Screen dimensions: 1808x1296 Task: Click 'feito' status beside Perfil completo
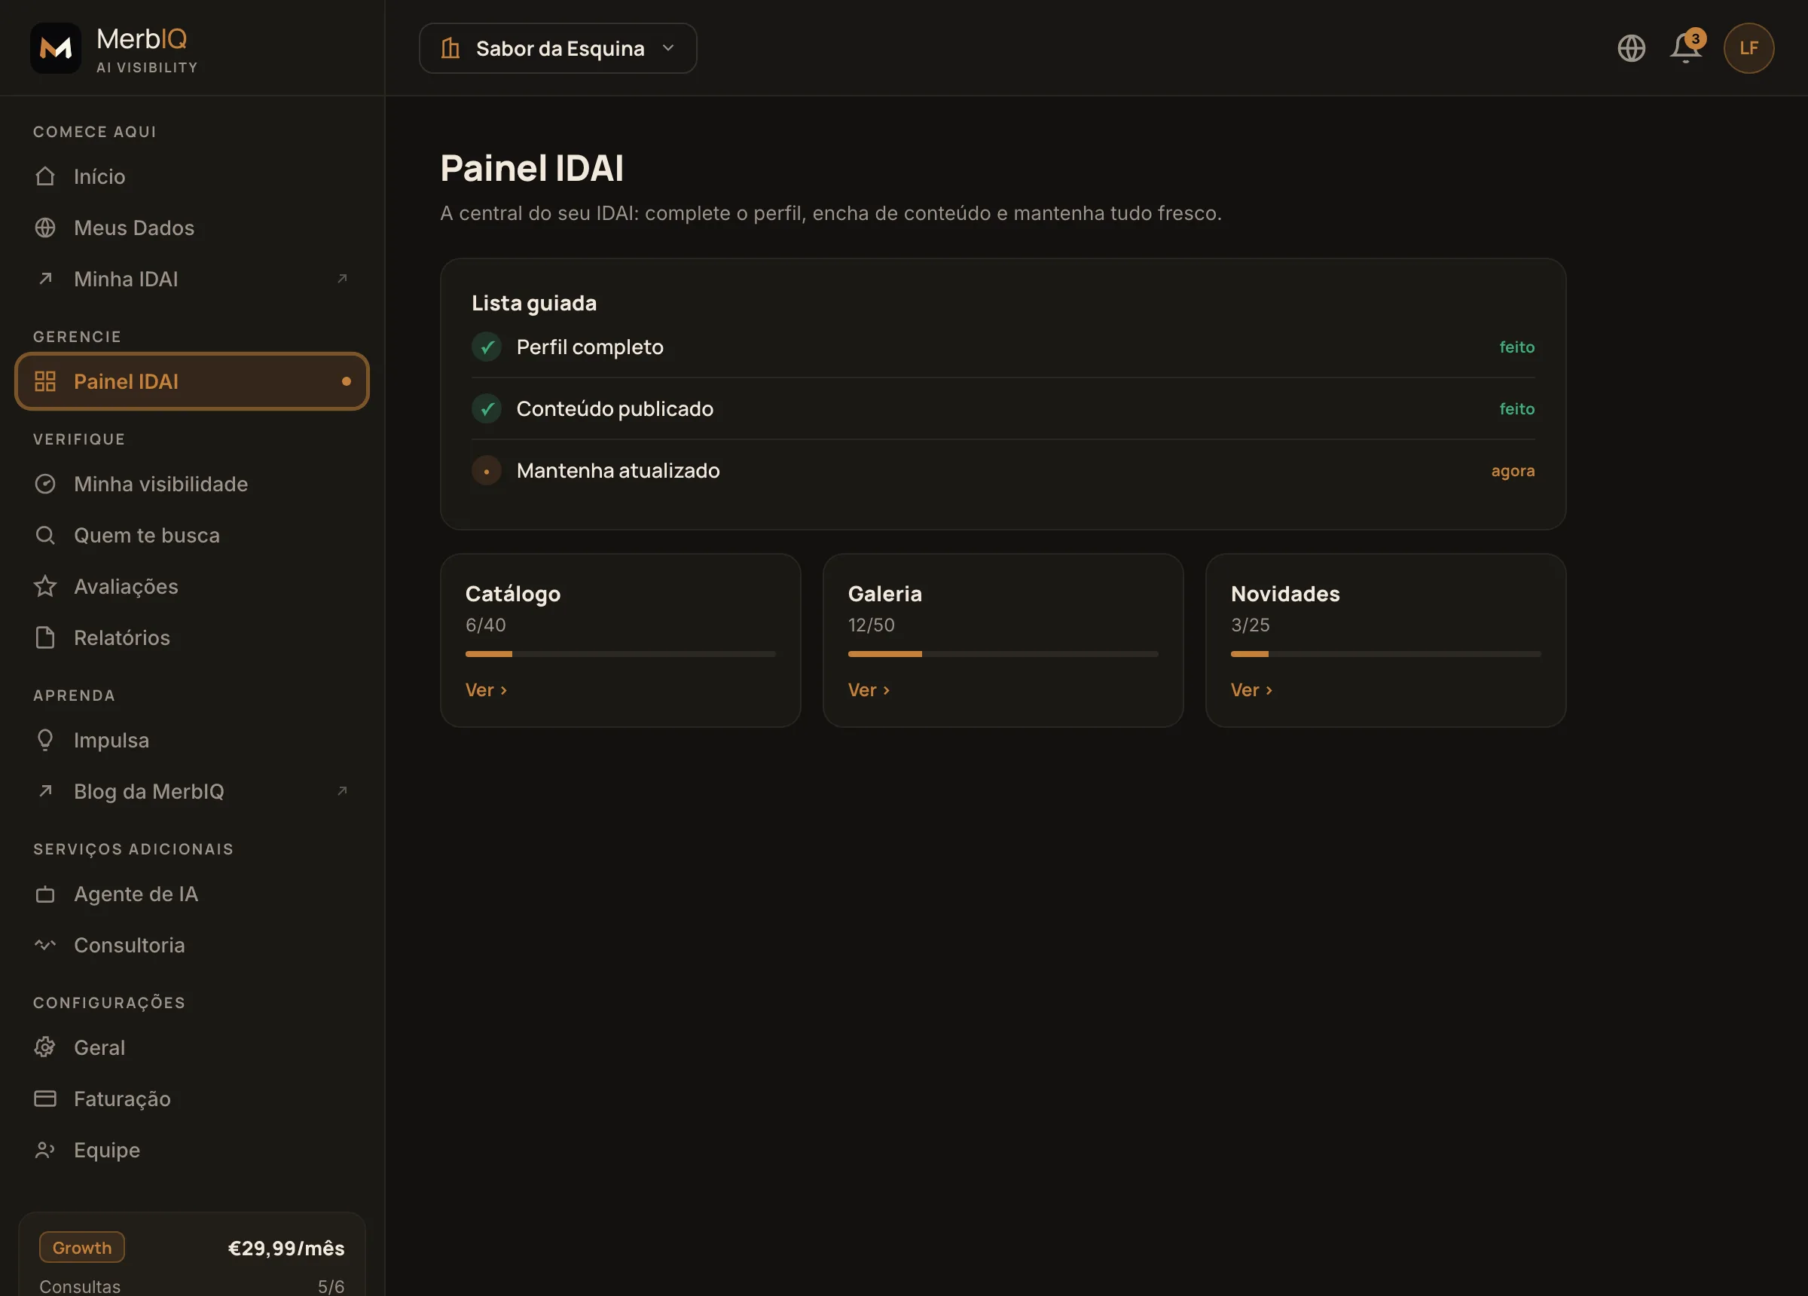tap(1516, 347)
